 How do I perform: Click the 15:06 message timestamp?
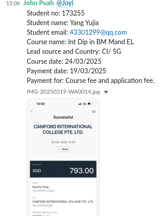13,3
